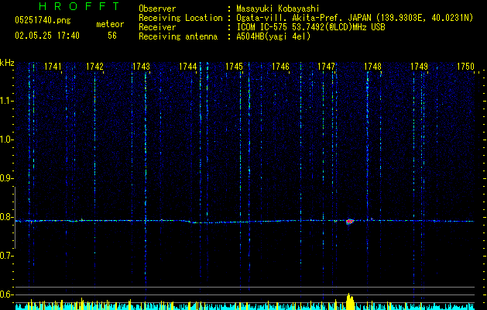Click the A504HB(yagi 4el) antenna value
Viewport: 487px width, 310px height.
click(273, 36)
